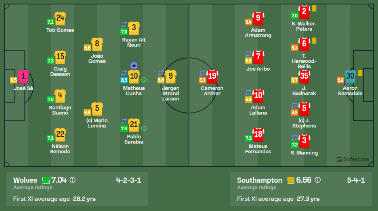Click Matheus Cunha's star badge icon
This screenshot has width=378, height=211.
(x=134, y=65)
